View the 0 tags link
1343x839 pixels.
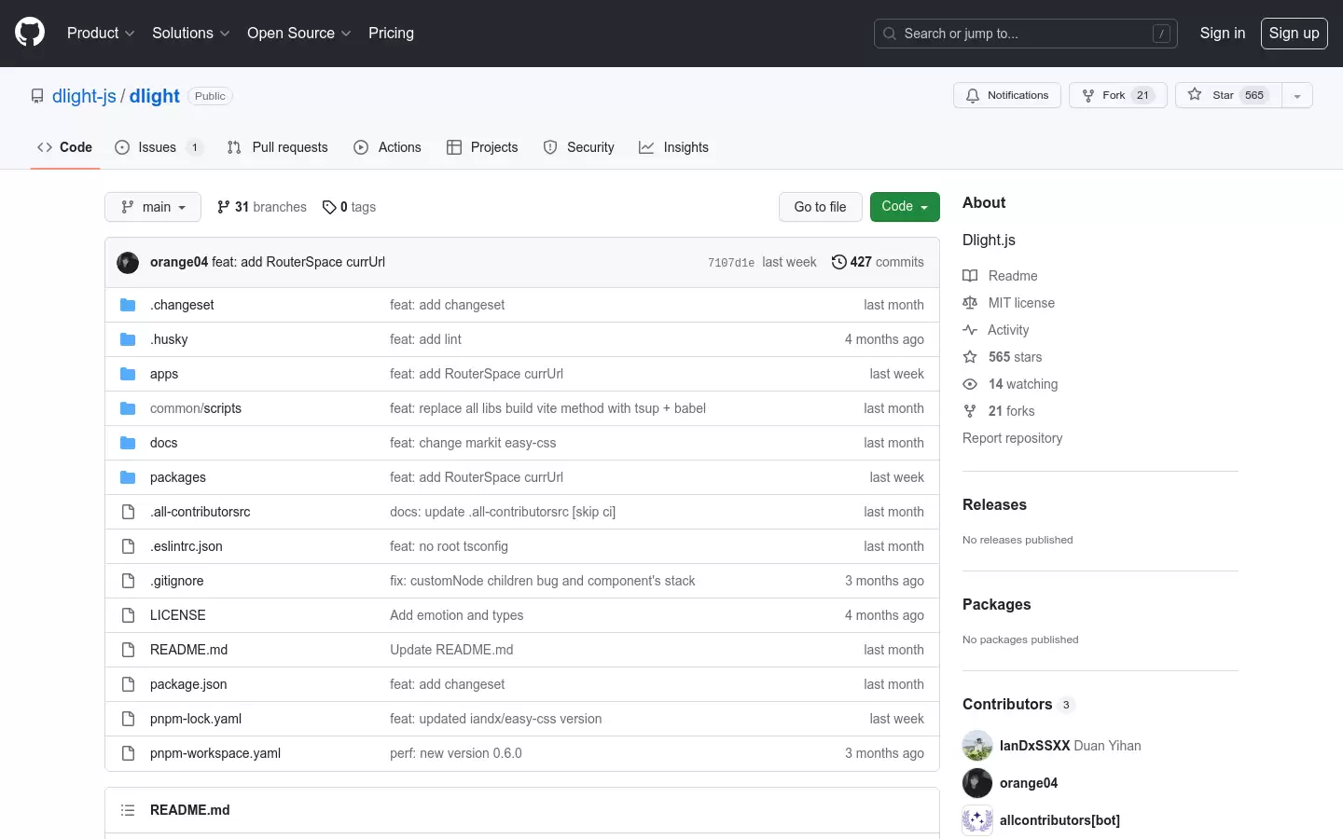349,207
